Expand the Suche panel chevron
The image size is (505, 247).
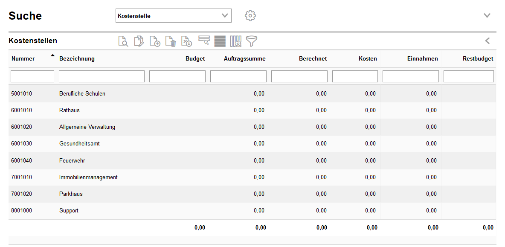coord(487,16)
